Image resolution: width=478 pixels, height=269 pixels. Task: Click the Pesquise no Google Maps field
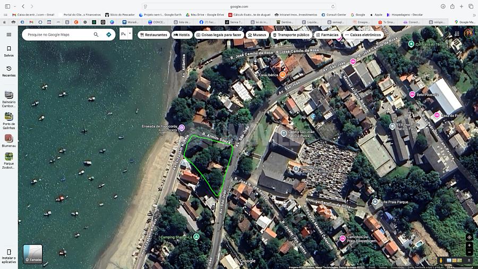pos(56,35)
